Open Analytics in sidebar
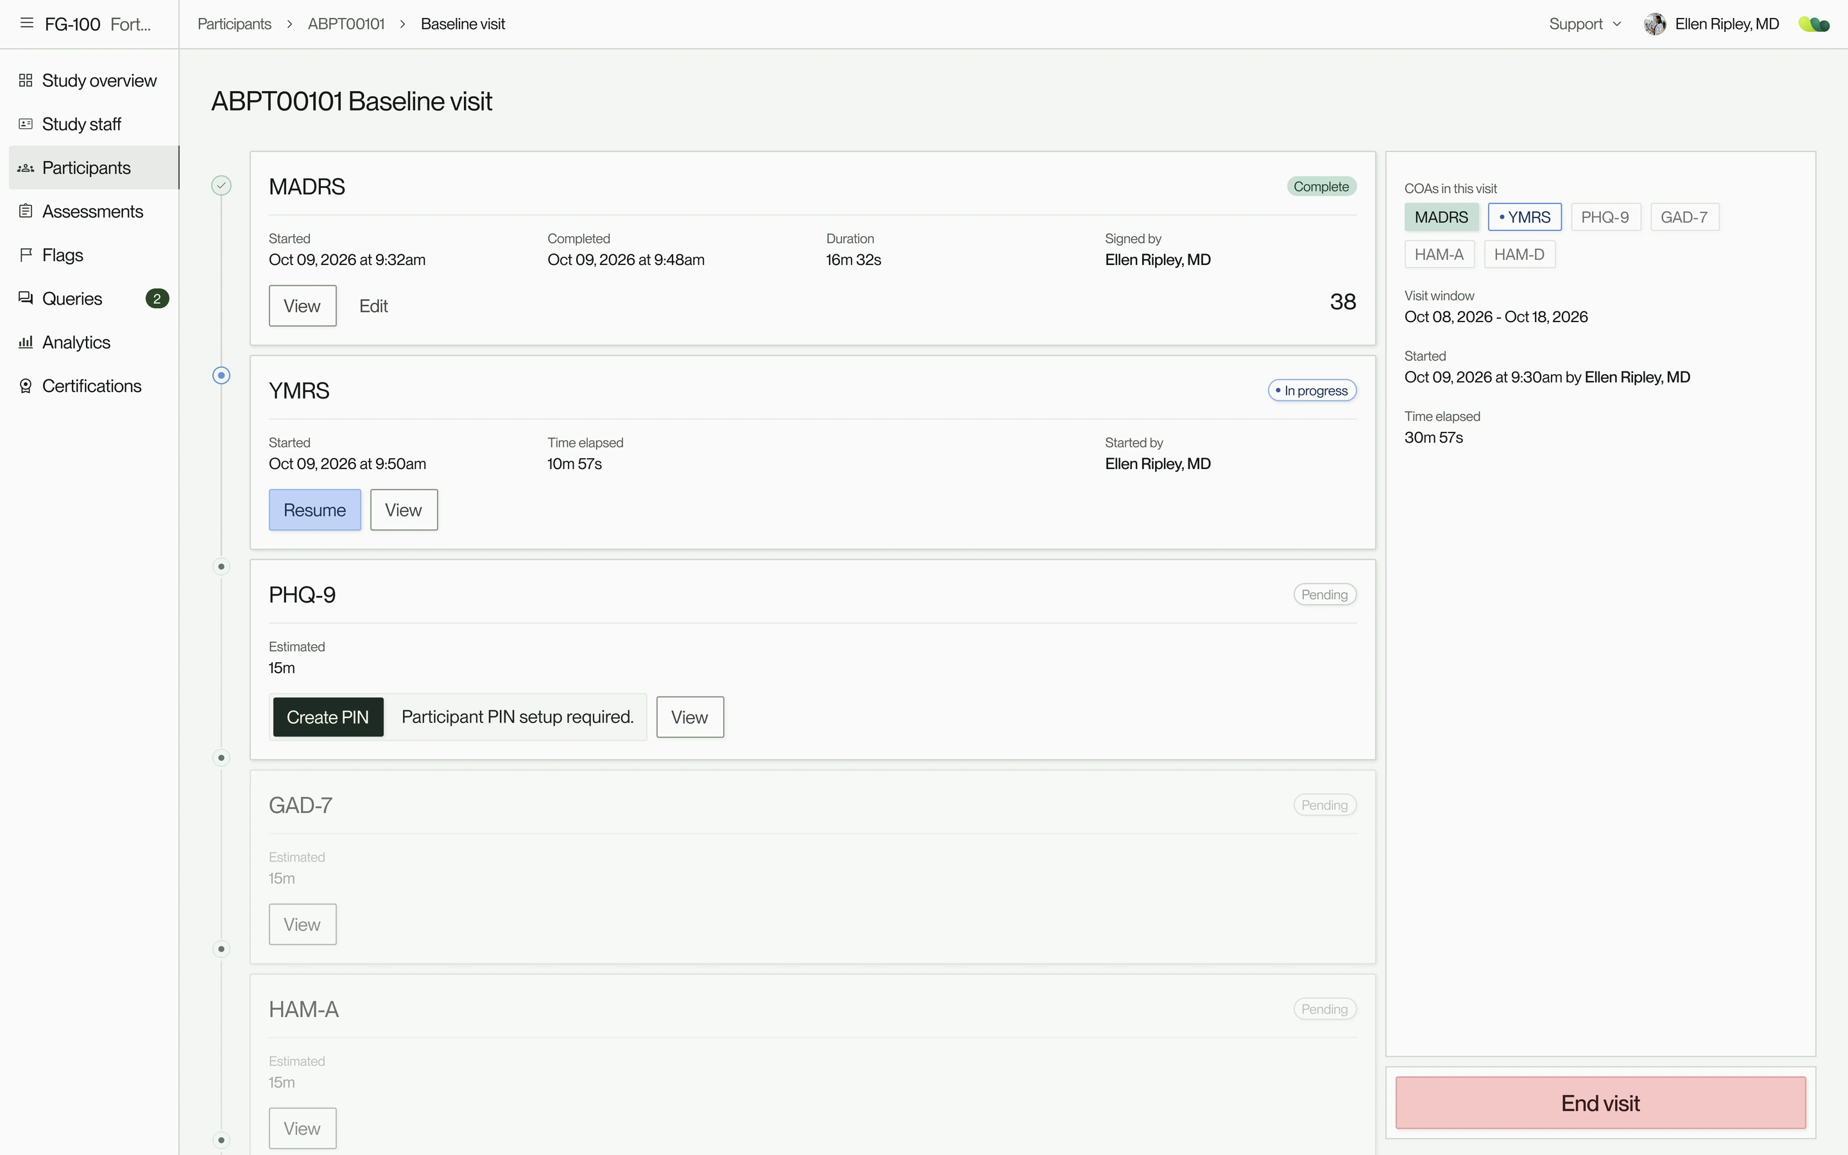1848x1155 pixels. point(94,341)
